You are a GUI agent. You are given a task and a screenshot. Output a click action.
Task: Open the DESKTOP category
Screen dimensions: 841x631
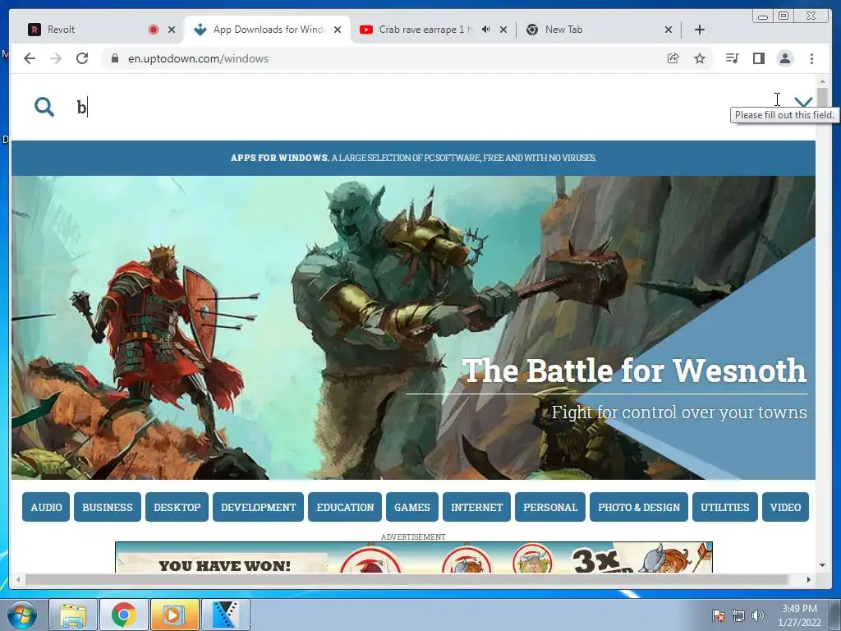point(177,507)
